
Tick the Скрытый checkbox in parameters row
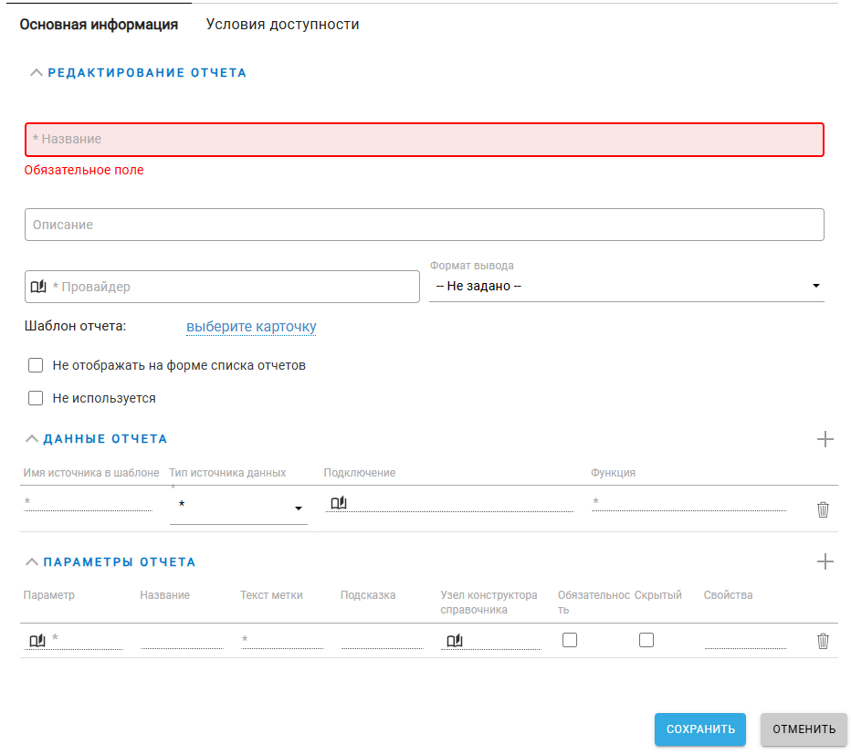[x=646, y=640]
